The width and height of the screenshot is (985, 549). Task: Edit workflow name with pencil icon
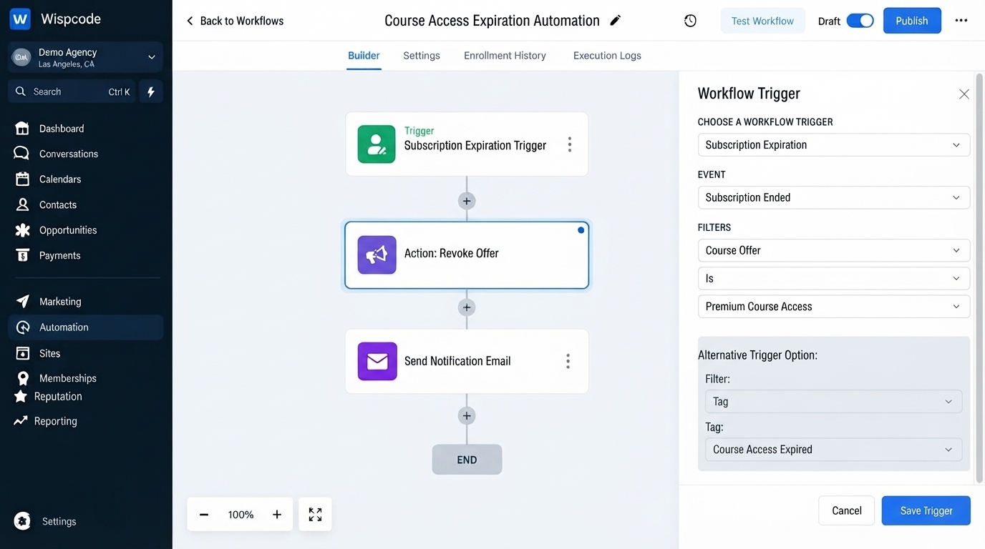[x=615, y=21]
